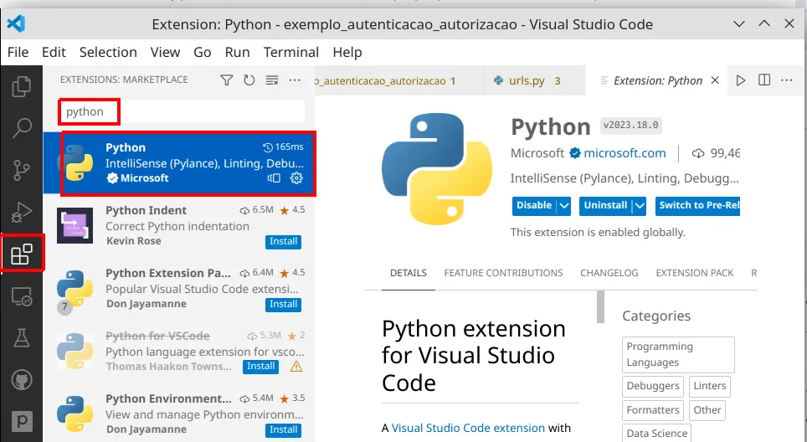Screen dimensions: 807x442
Task: Open the GitHub view in activity bar
Action: click(22, 380)
